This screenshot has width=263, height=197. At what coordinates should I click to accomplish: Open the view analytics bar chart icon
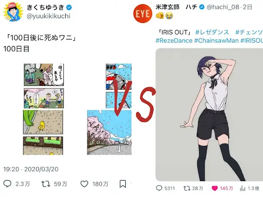(242, 189)
